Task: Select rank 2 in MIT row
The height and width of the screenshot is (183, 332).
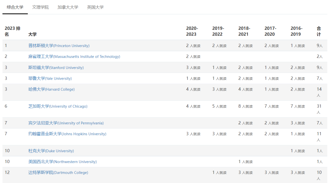Action: click(x=6, y=57)
